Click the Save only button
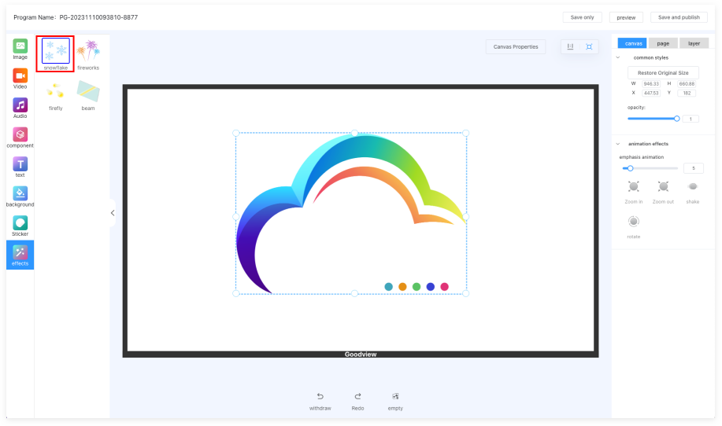722x426 pixels. click(582, 17)
